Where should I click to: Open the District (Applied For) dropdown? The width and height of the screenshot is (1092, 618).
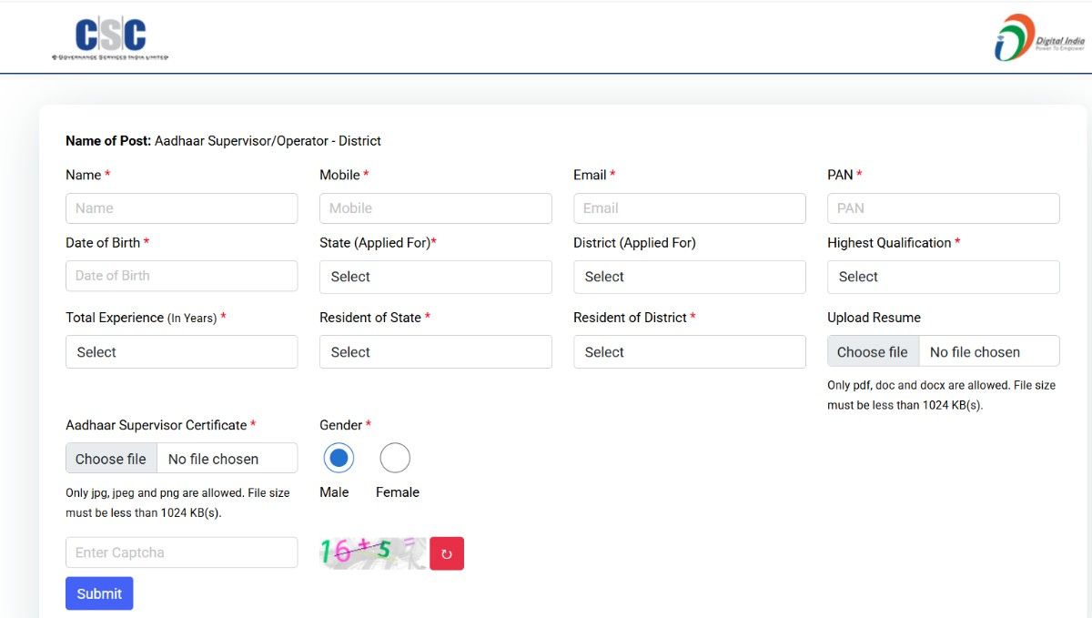(689, 277)
